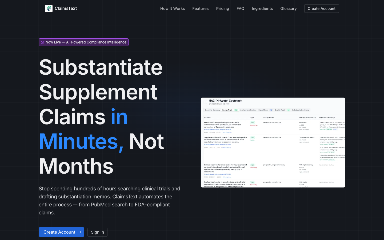
Task: Click the 'NAC (N-Acetyl Cysteine)' title in the preview
Action: point(225,101)
